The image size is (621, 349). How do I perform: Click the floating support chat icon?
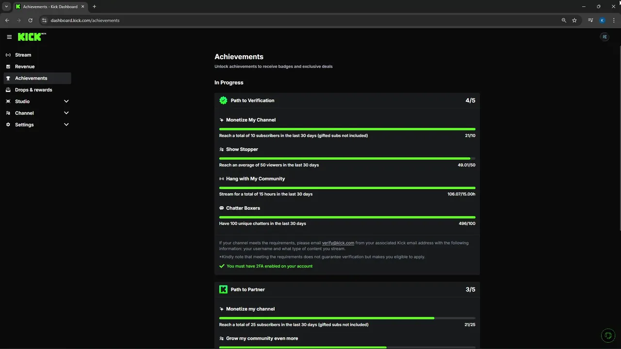pyautogui.click(x=607, y=335)
